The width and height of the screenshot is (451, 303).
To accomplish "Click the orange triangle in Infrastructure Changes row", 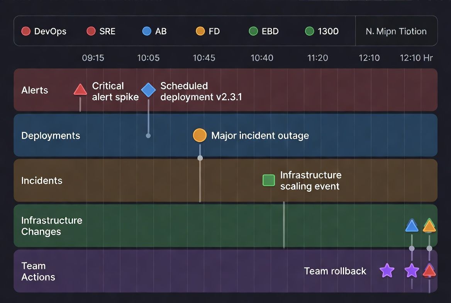I will pyautogui.click(x=429, y=226).
